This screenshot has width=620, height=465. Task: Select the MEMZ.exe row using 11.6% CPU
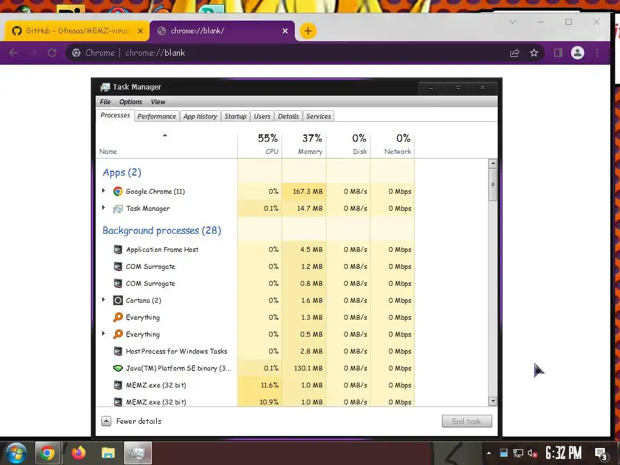coord(255,385)
